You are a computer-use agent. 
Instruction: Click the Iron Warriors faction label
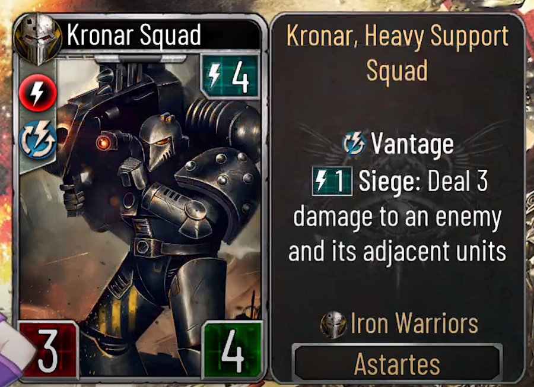tap(414, 323)
